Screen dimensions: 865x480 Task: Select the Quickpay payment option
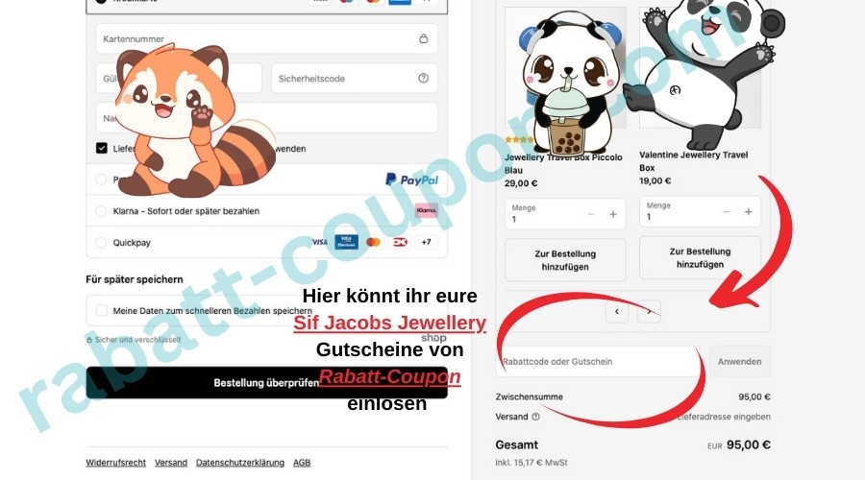[102, 243]
